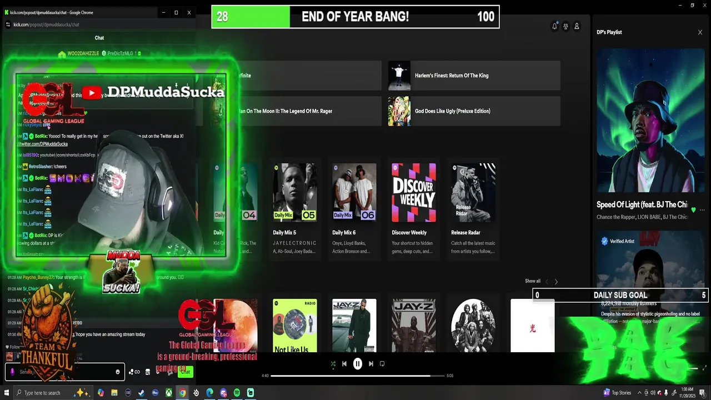This screenshot has width=711, height=400.
Task: Open the Top Stories news widget
Action: [x=617, y=393]
